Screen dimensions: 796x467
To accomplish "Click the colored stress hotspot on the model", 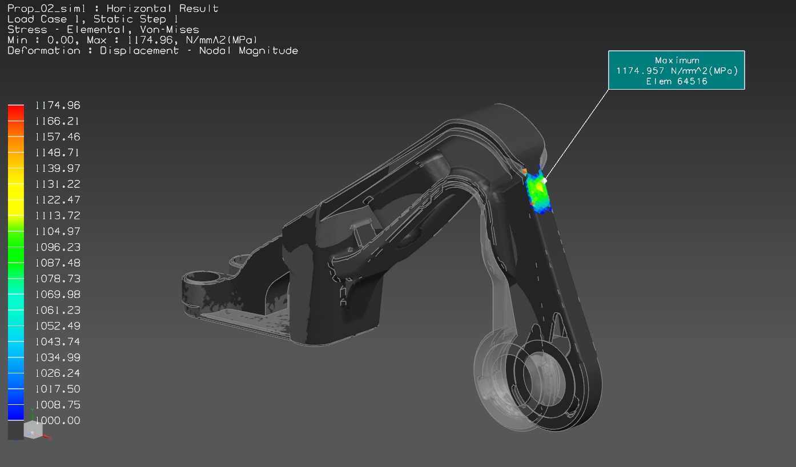I will coord(538,191).
